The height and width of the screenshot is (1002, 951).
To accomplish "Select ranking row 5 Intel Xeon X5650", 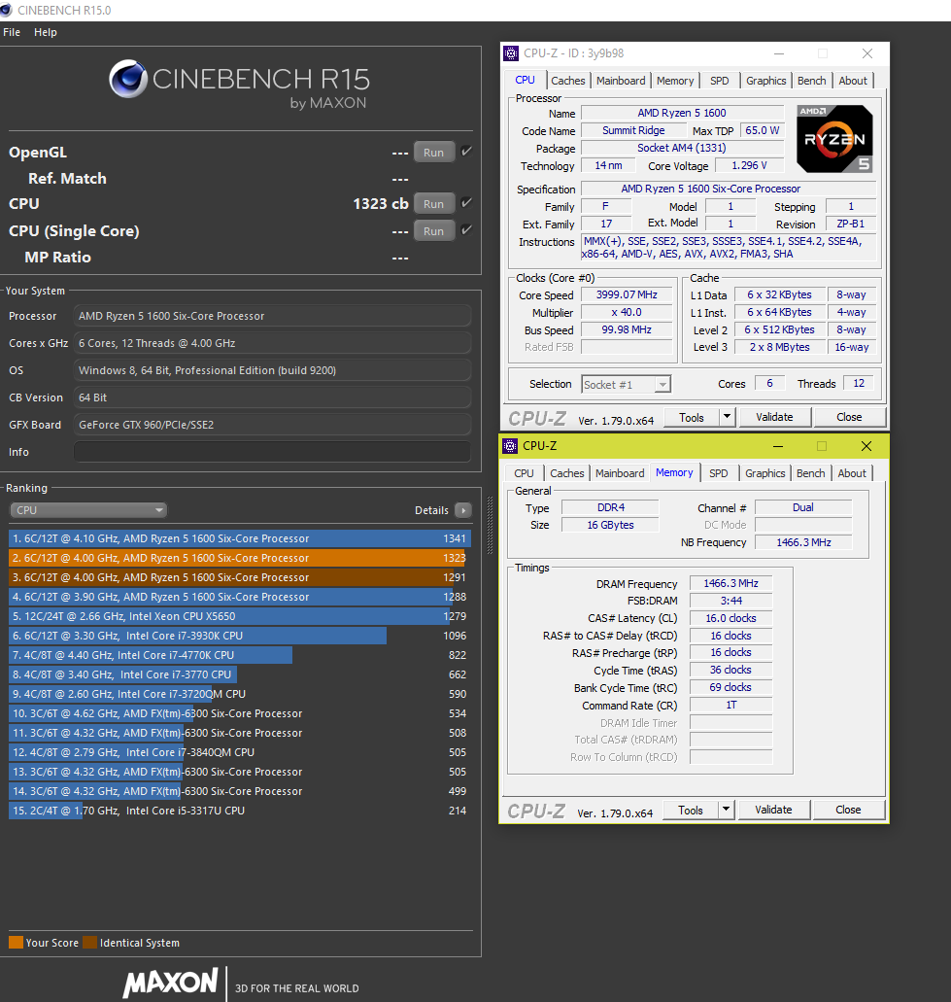I will click(x=240, y=616).
